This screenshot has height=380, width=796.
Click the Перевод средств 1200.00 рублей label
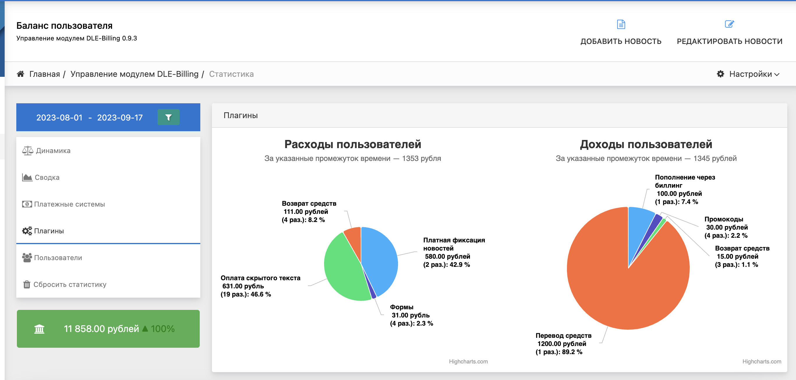[563, 344]
